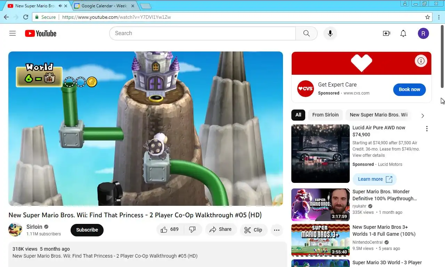Open Sirloin channel avatar
The width and height of the screenshot is (445, 267).
point(15,230)
